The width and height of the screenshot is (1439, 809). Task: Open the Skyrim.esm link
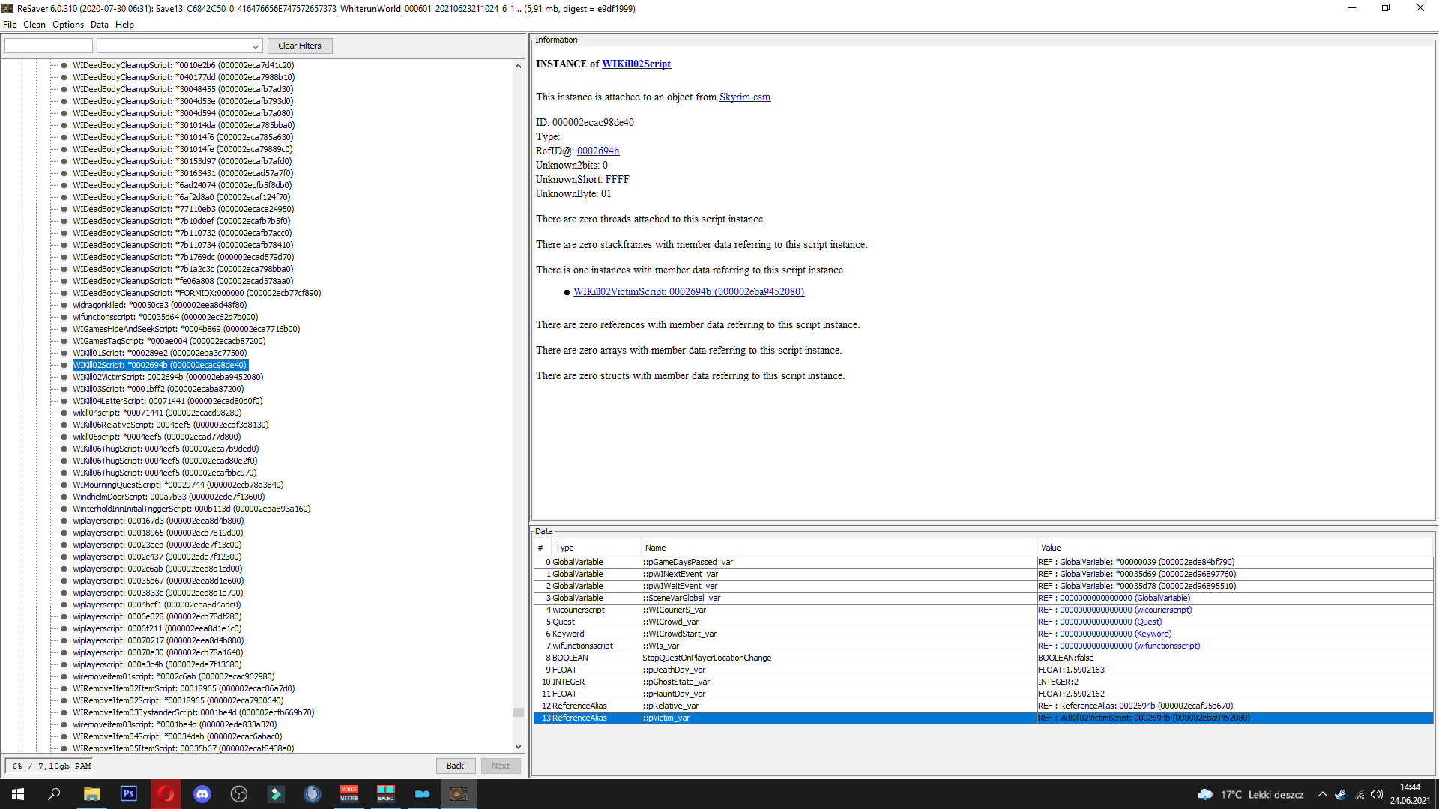745,97
